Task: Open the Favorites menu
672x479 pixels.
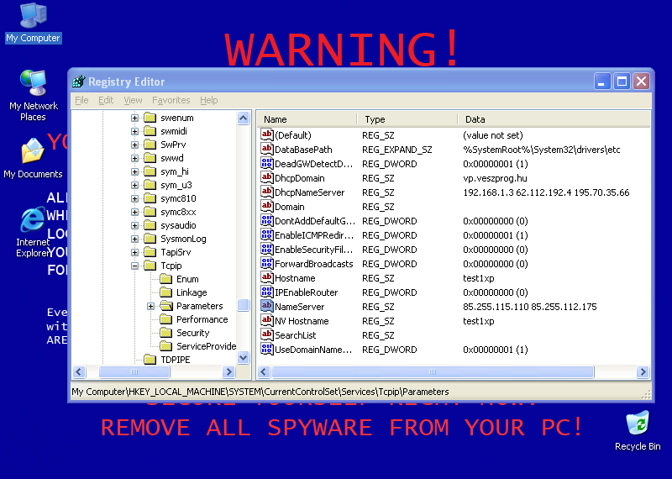Action: pos(171,100)
